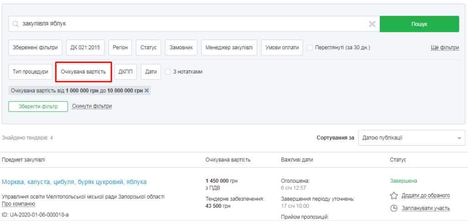Screen dimensions: 468x221
Task: Click the star icon to add favorite
Action: click(394, 195)
